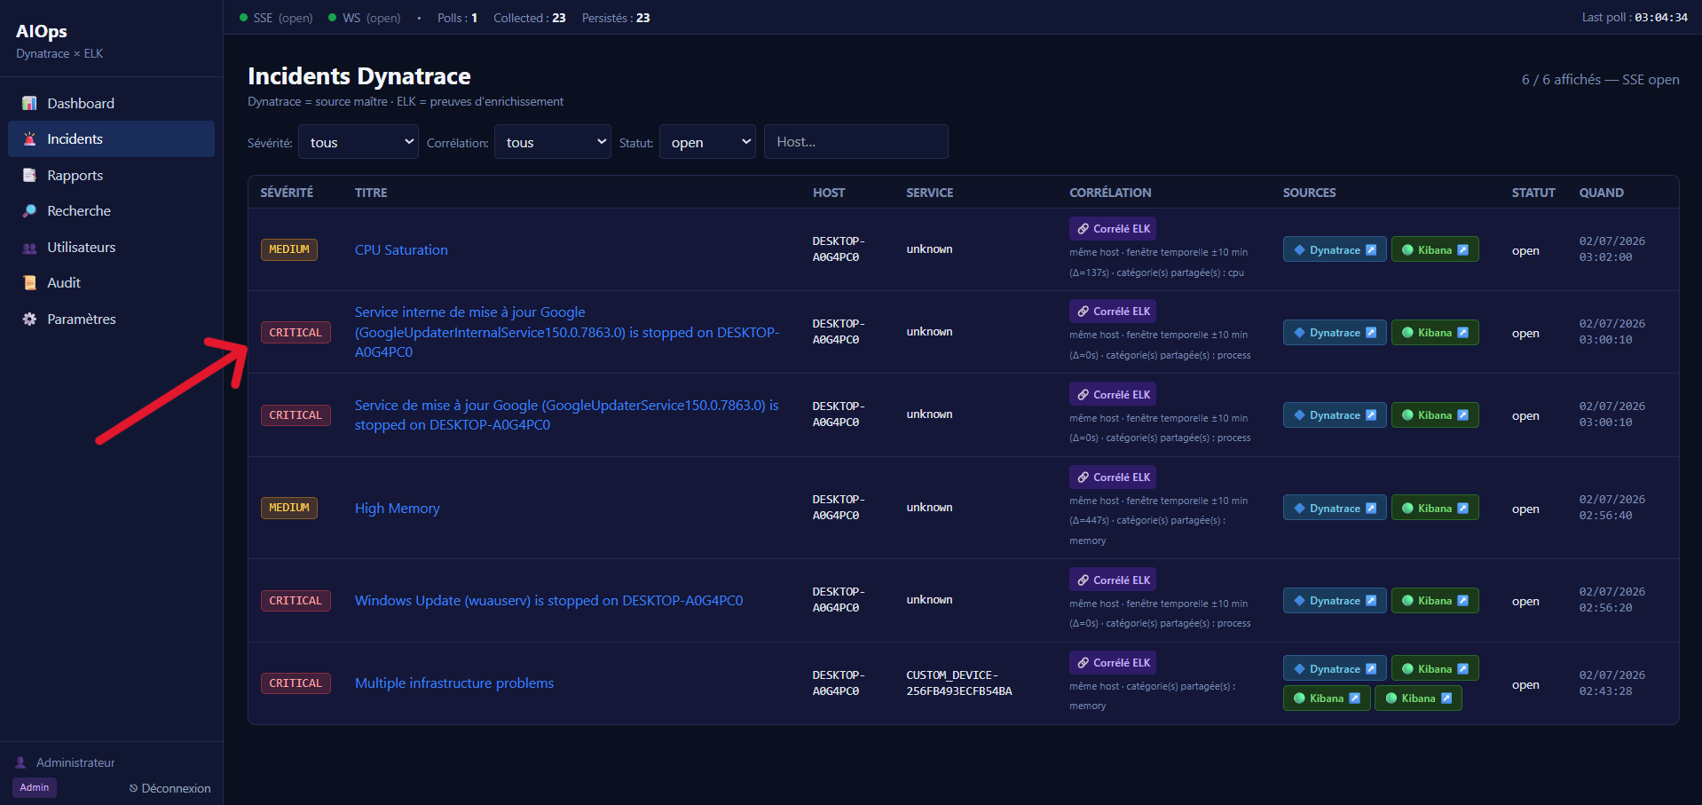Navigate to Recherche
Viewport: 1702px width, 805px height.
111,211
